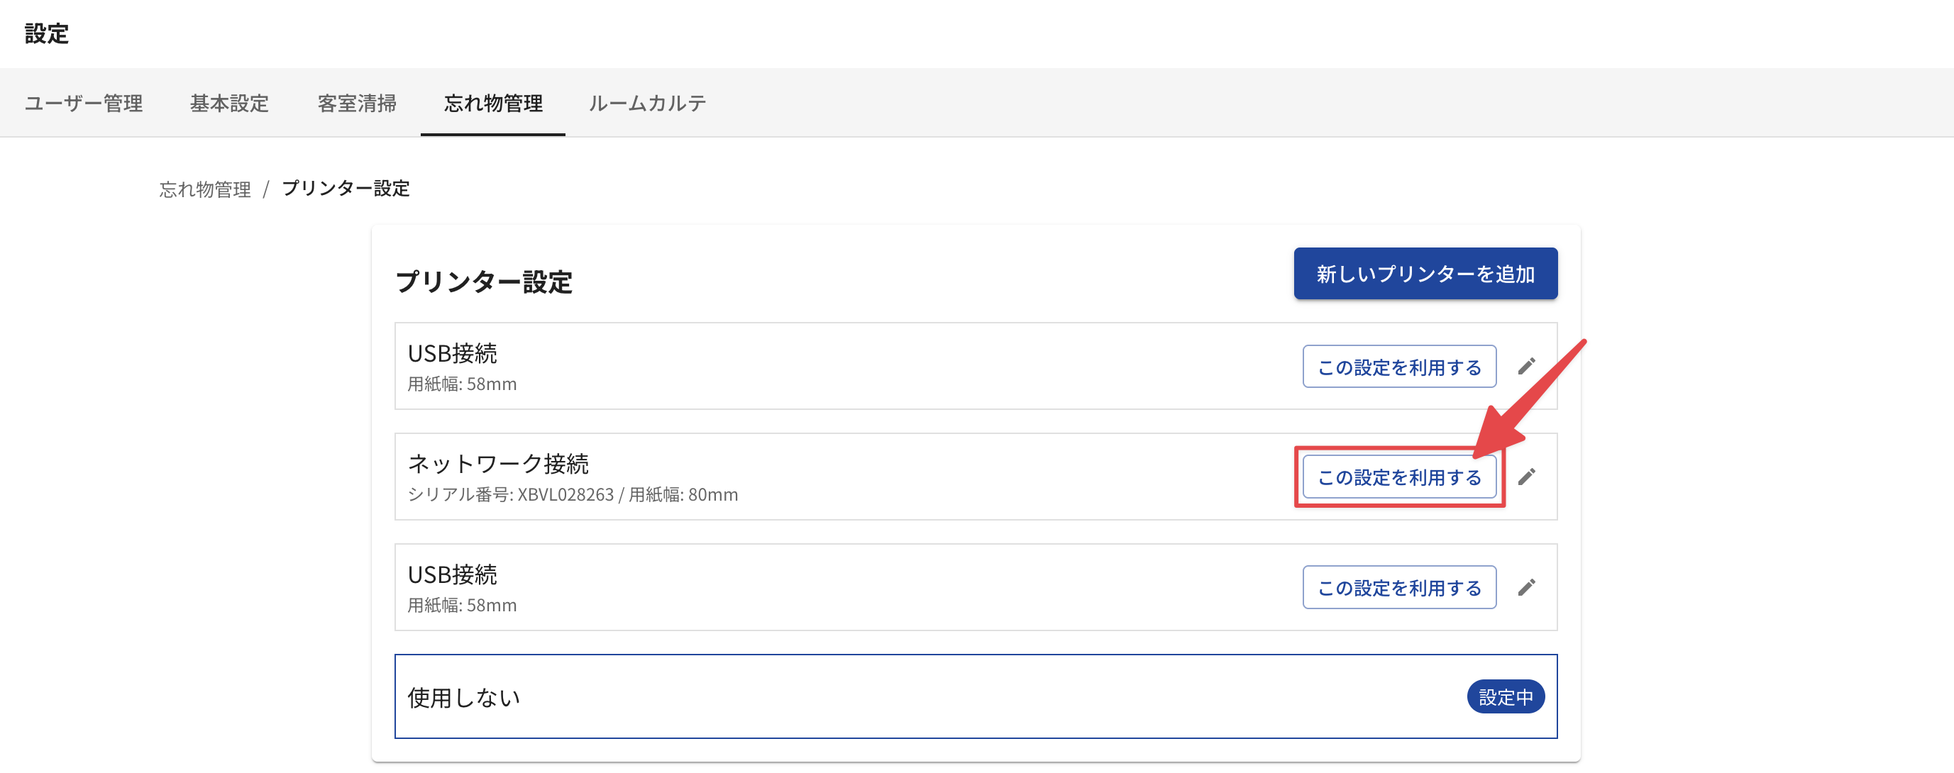The width and height of the screenshot is (1954, 773).
Task: Open the ユーザー管理 tab
Action: click(84, 103)
